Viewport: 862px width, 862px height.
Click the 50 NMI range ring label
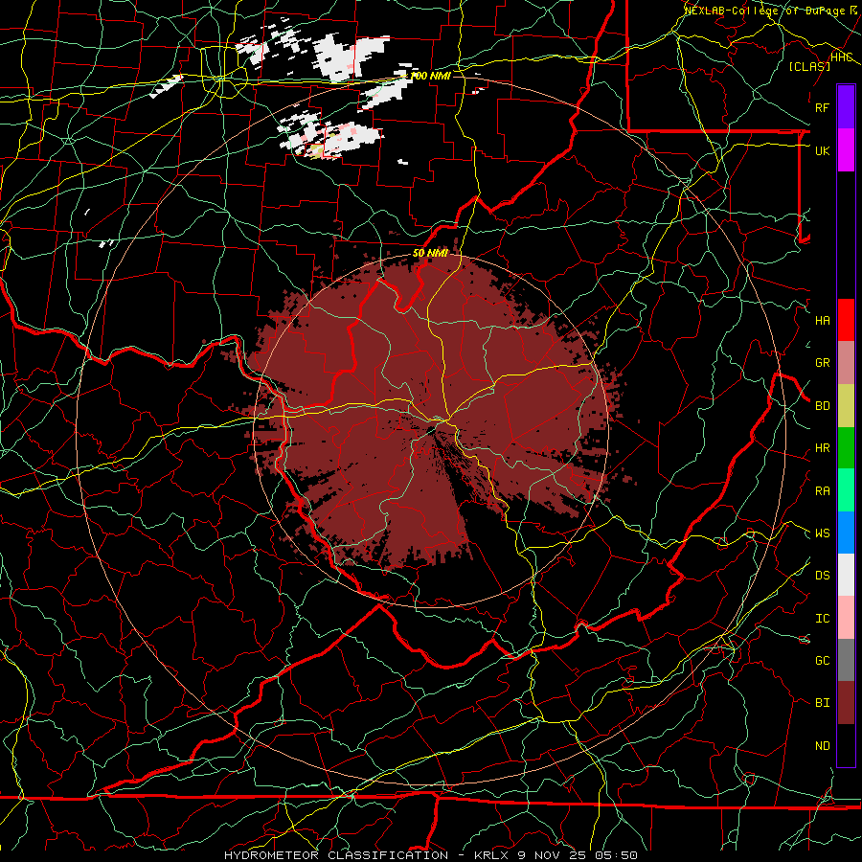430,253
